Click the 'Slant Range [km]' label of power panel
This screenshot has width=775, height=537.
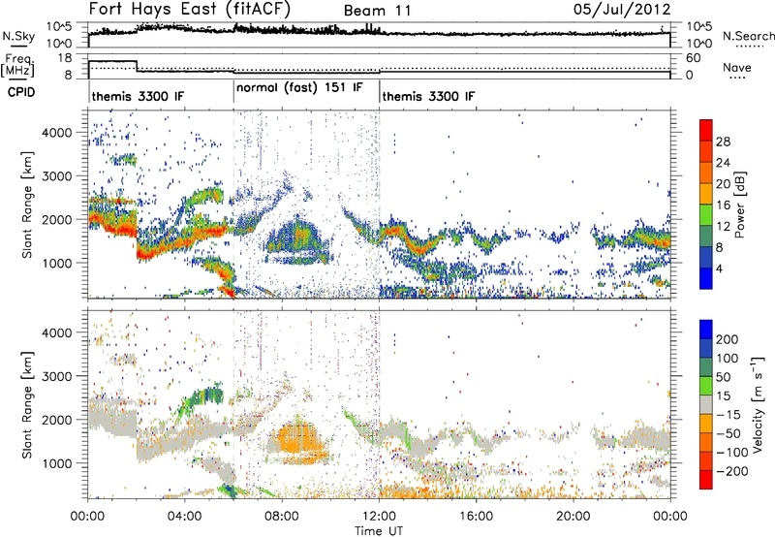point(27,205)
